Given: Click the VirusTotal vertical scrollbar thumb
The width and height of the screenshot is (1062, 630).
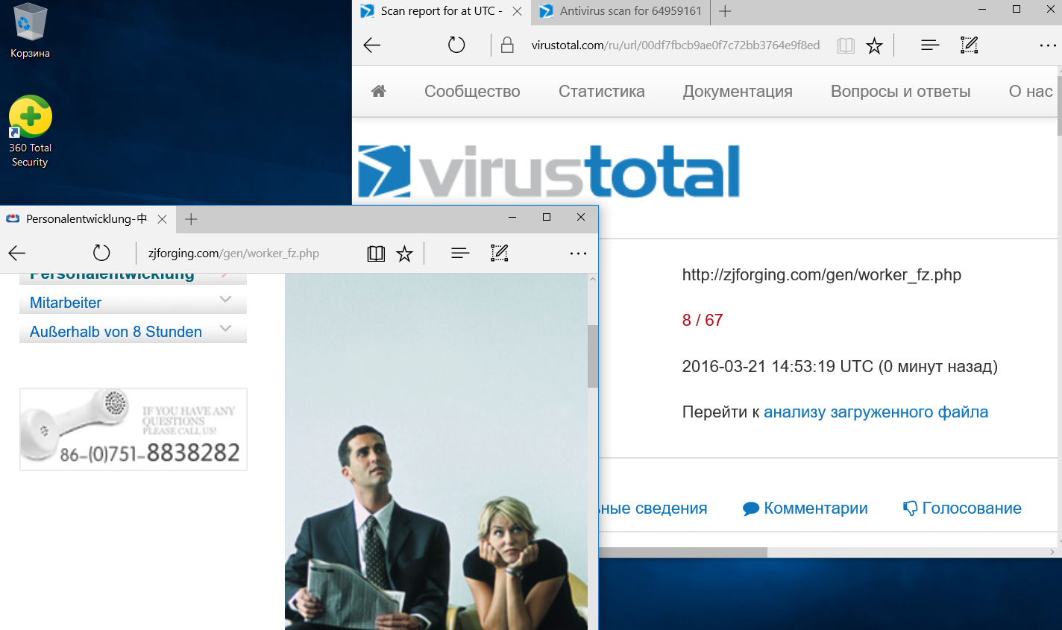Looking at the screenshot, I should click(1059, 105).
